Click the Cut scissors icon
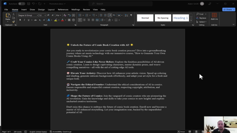The width and height of the screenshot is (237, 133). 13,14
